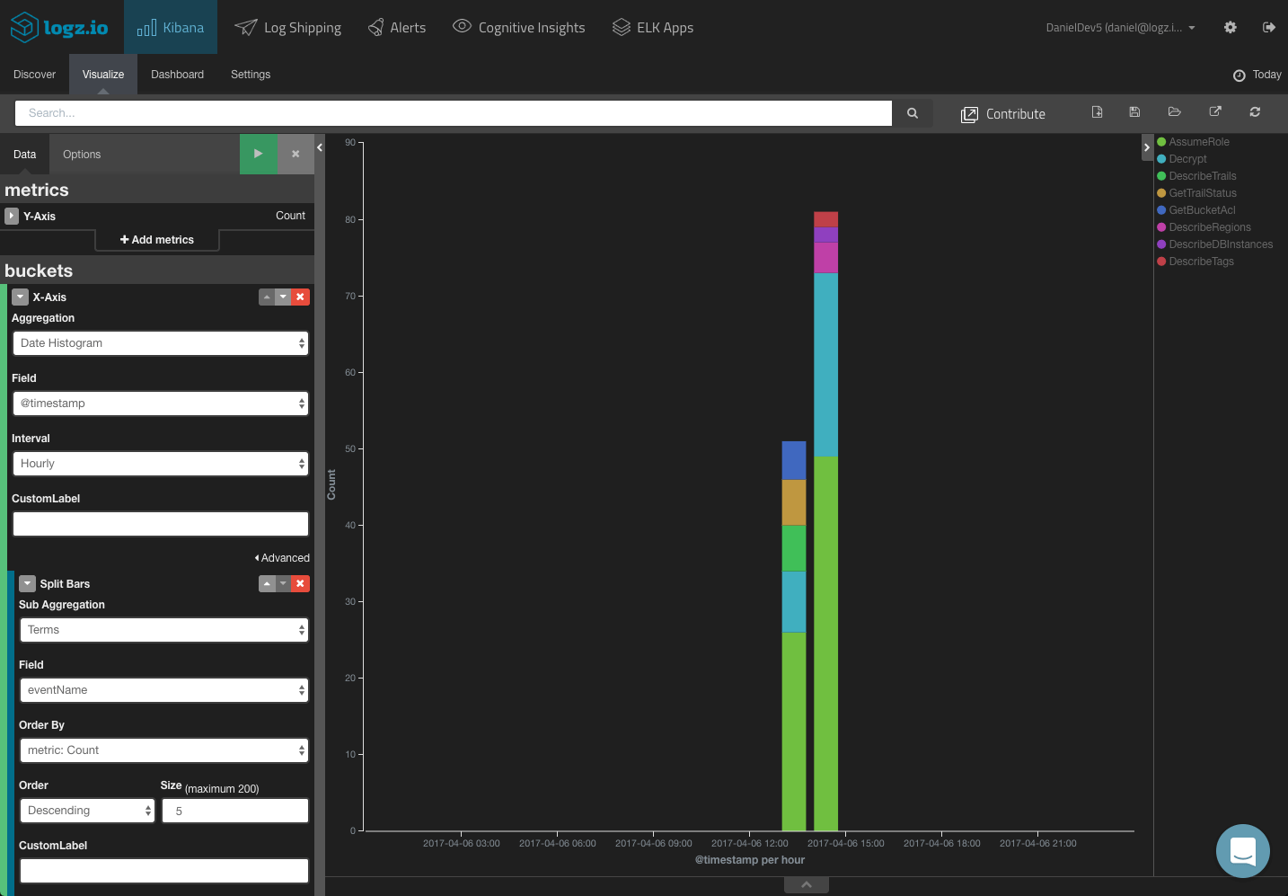1288x896 pixels.
Task: Open the chat support widget
Action: tap(1243, 851)
